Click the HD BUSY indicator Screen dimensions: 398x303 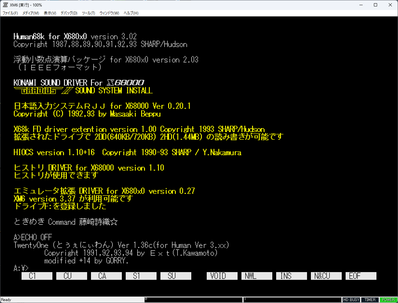(x=351, y=300)
